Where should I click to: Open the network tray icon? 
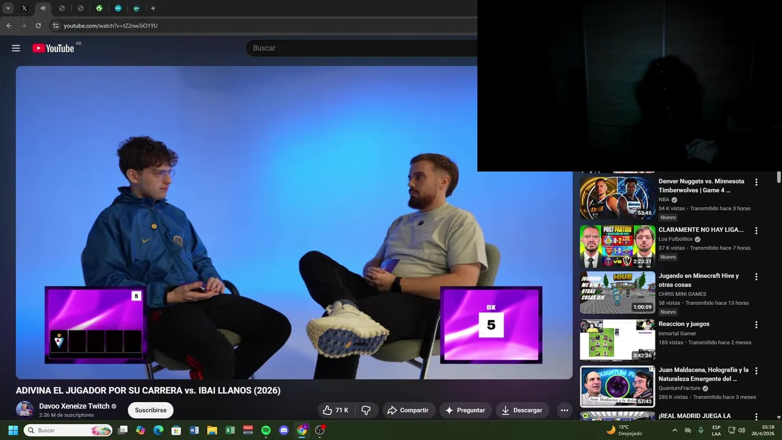click(731, 430)
